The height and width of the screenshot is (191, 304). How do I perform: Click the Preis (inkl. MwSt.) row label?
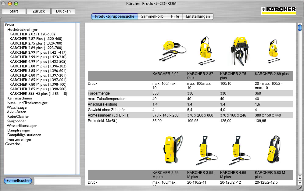click(102, 121)
